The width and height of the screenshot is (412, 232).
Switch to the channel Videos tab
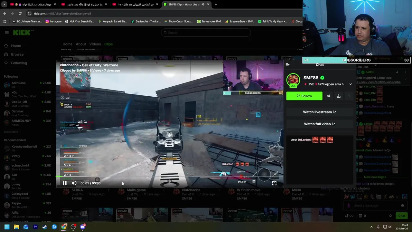tap(95, 44)
